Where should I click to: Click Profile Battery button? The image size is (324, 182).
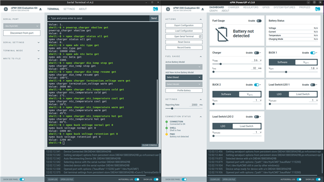184,91
